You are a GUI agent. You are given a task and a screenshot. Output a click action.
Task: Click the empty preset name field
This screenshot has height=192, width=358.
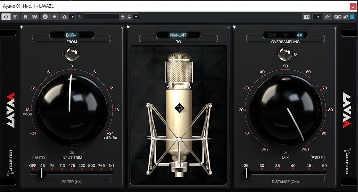click(101, 17)
